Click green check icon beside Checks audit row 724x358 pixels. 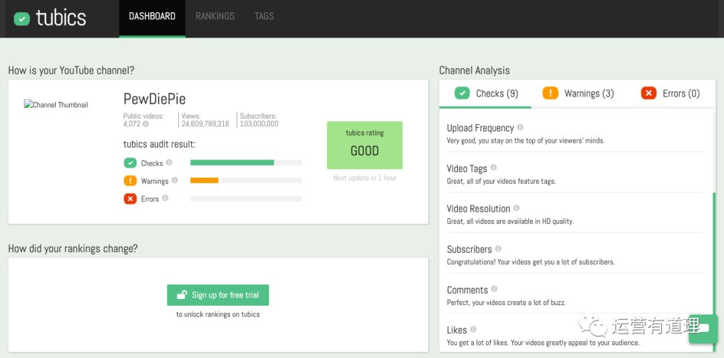tap(130, 163)
